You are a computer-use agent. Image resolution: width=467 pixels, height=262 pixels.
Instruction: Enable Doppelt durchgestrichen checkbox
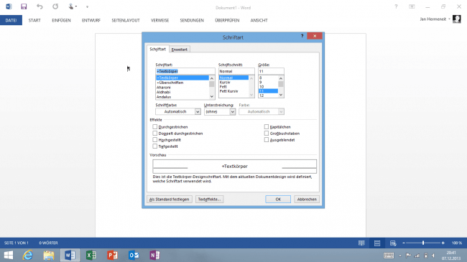click(x=155, y=134)
